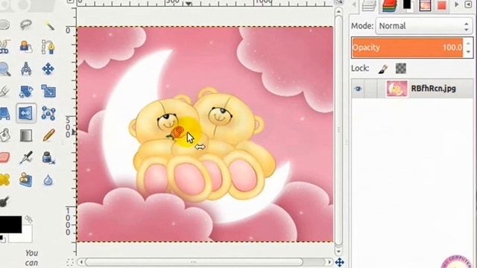
Task: Select the Measure compass tool
Action: pos(26,69)
